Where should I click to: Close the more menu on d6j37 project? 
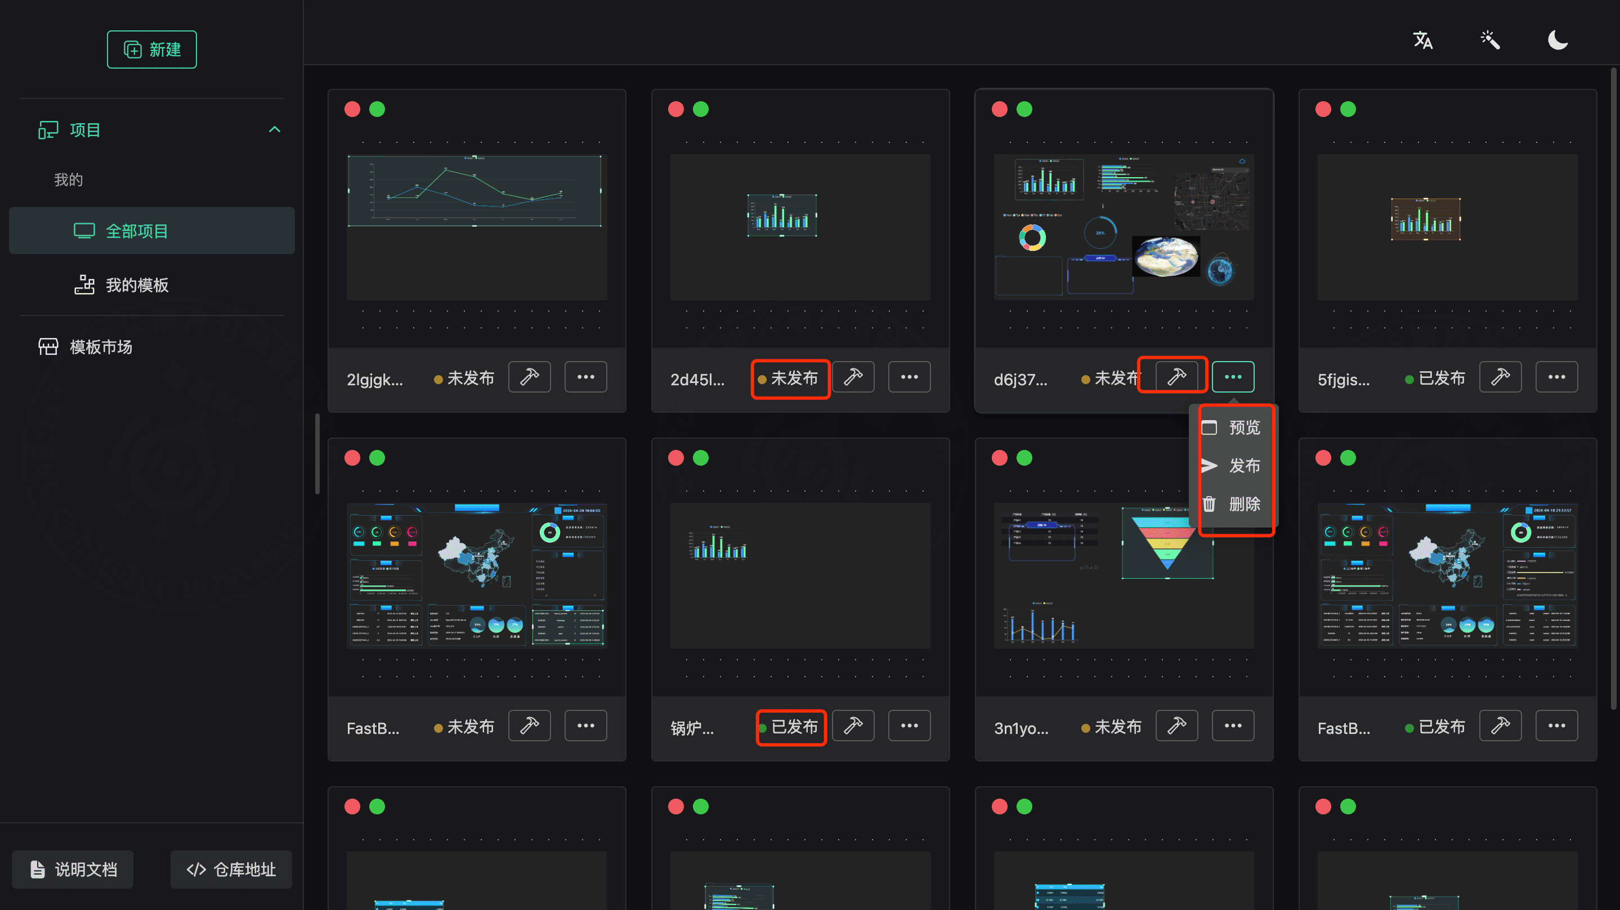click(x=1233, y=377)
